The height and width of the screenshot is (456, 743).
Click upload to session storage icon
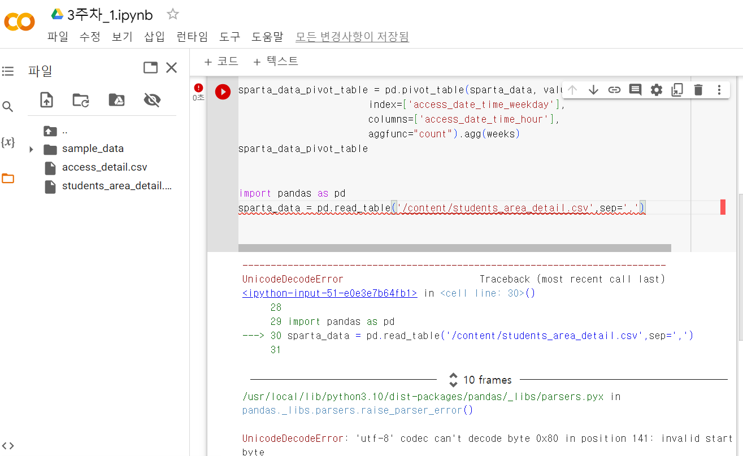[46, 101]
